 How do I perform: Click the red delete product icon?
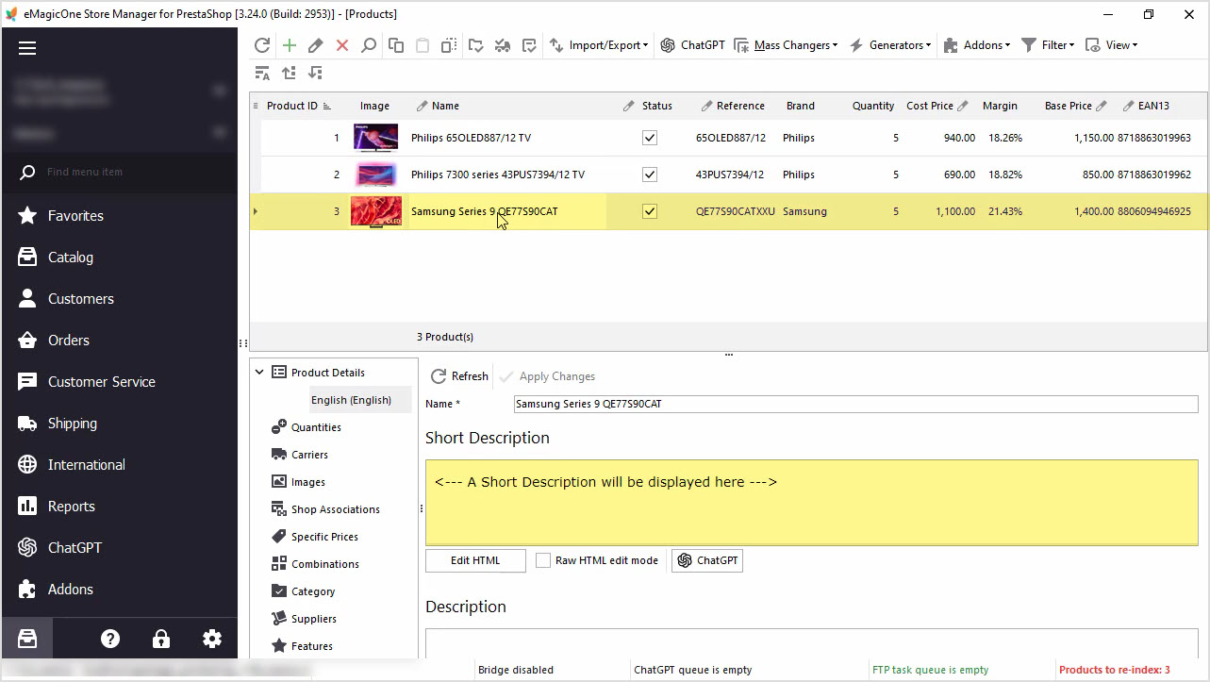342,45
